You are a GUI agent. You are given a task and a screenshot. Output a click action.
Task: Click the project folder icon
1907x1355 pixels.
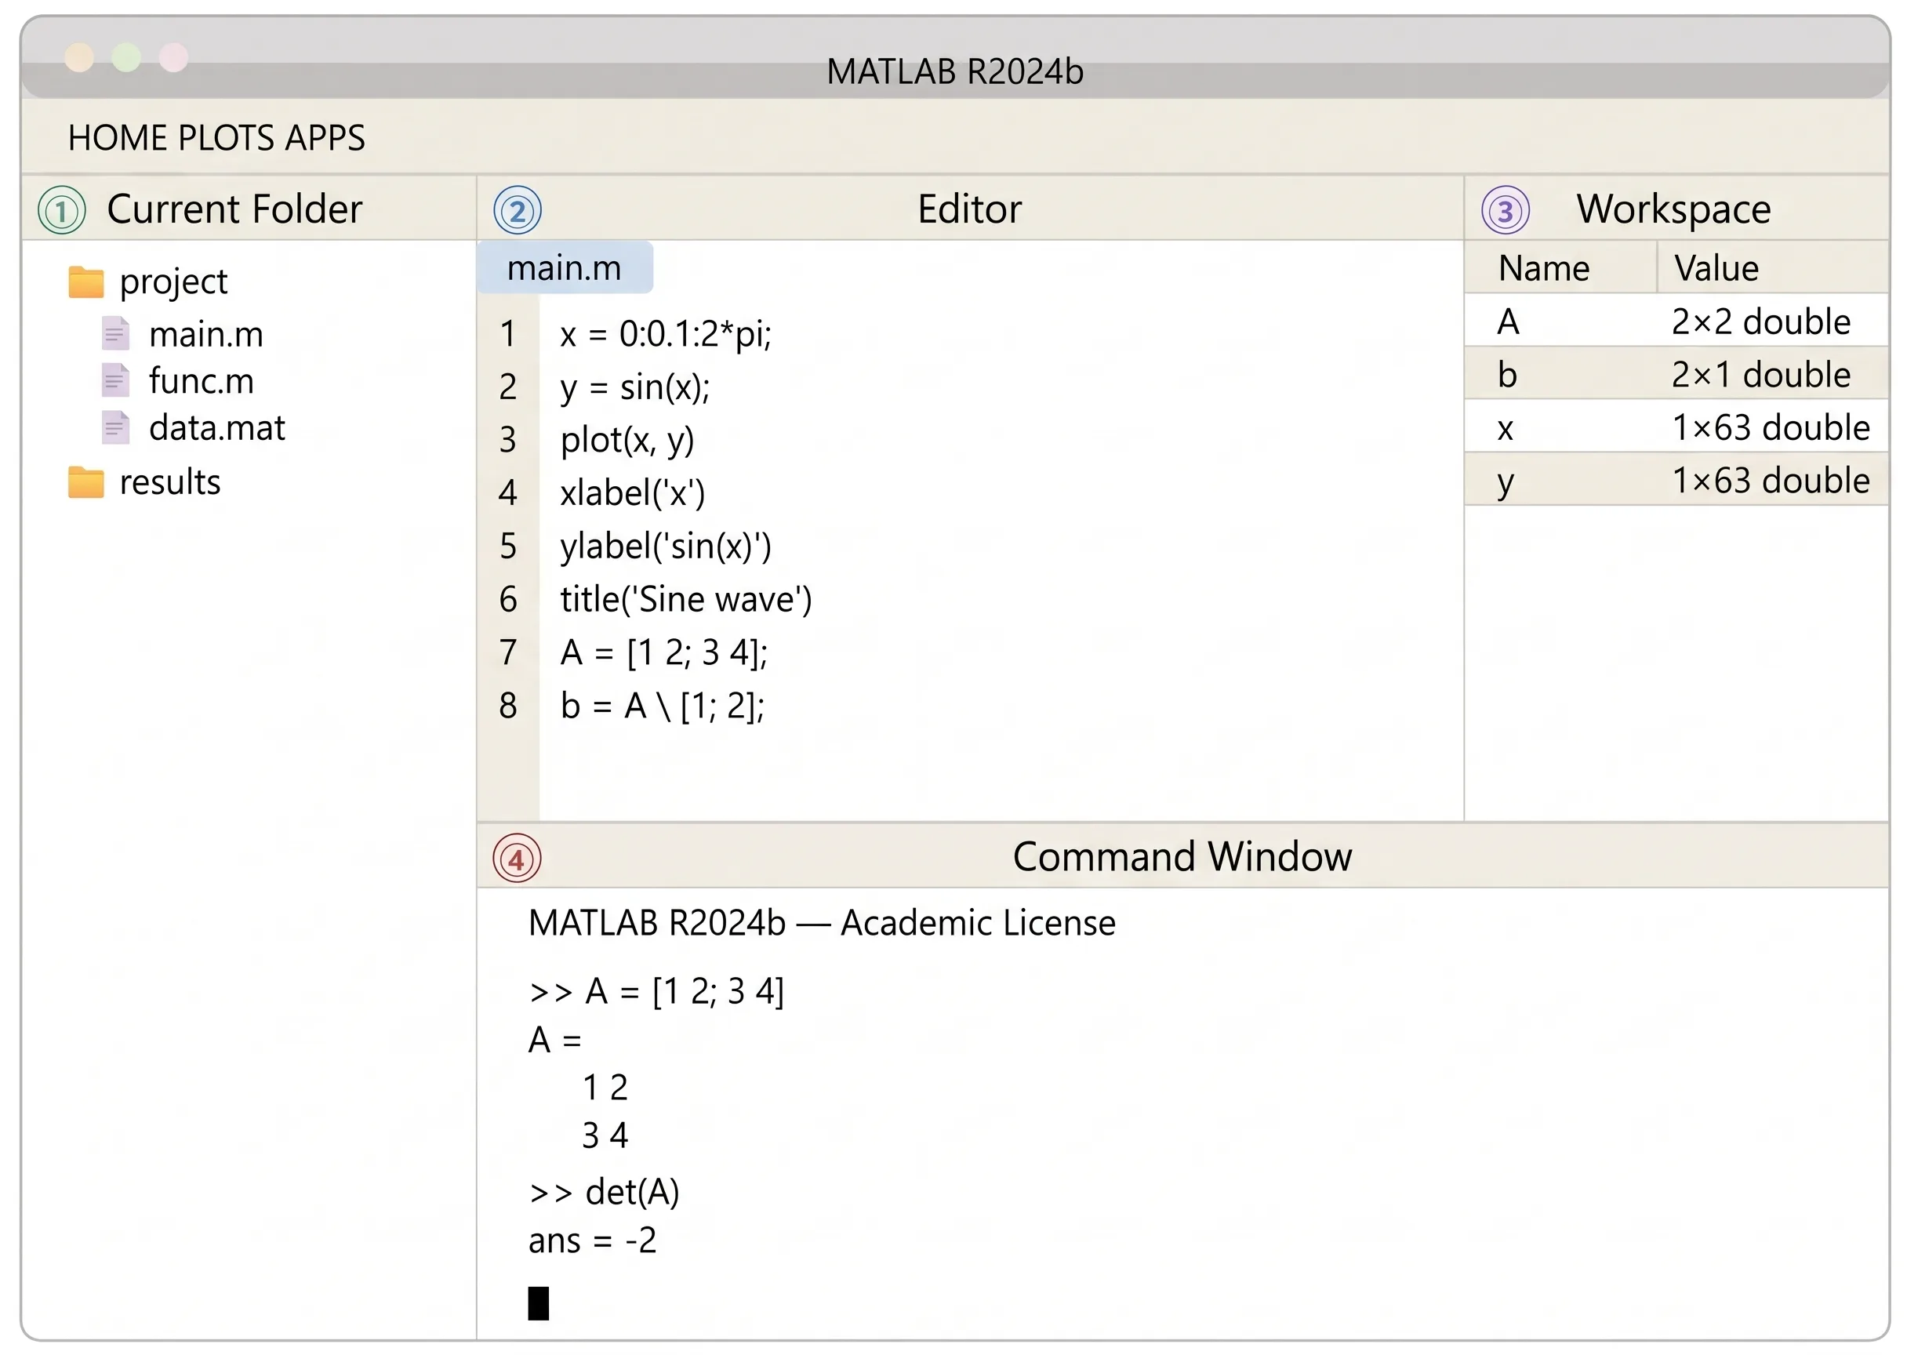tap(86, 282)
